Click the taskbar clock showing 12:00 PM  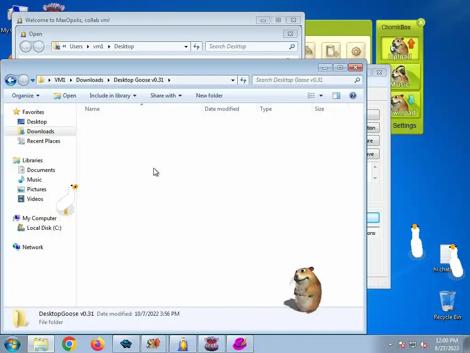pyautogui.click(x=447, y=344)
